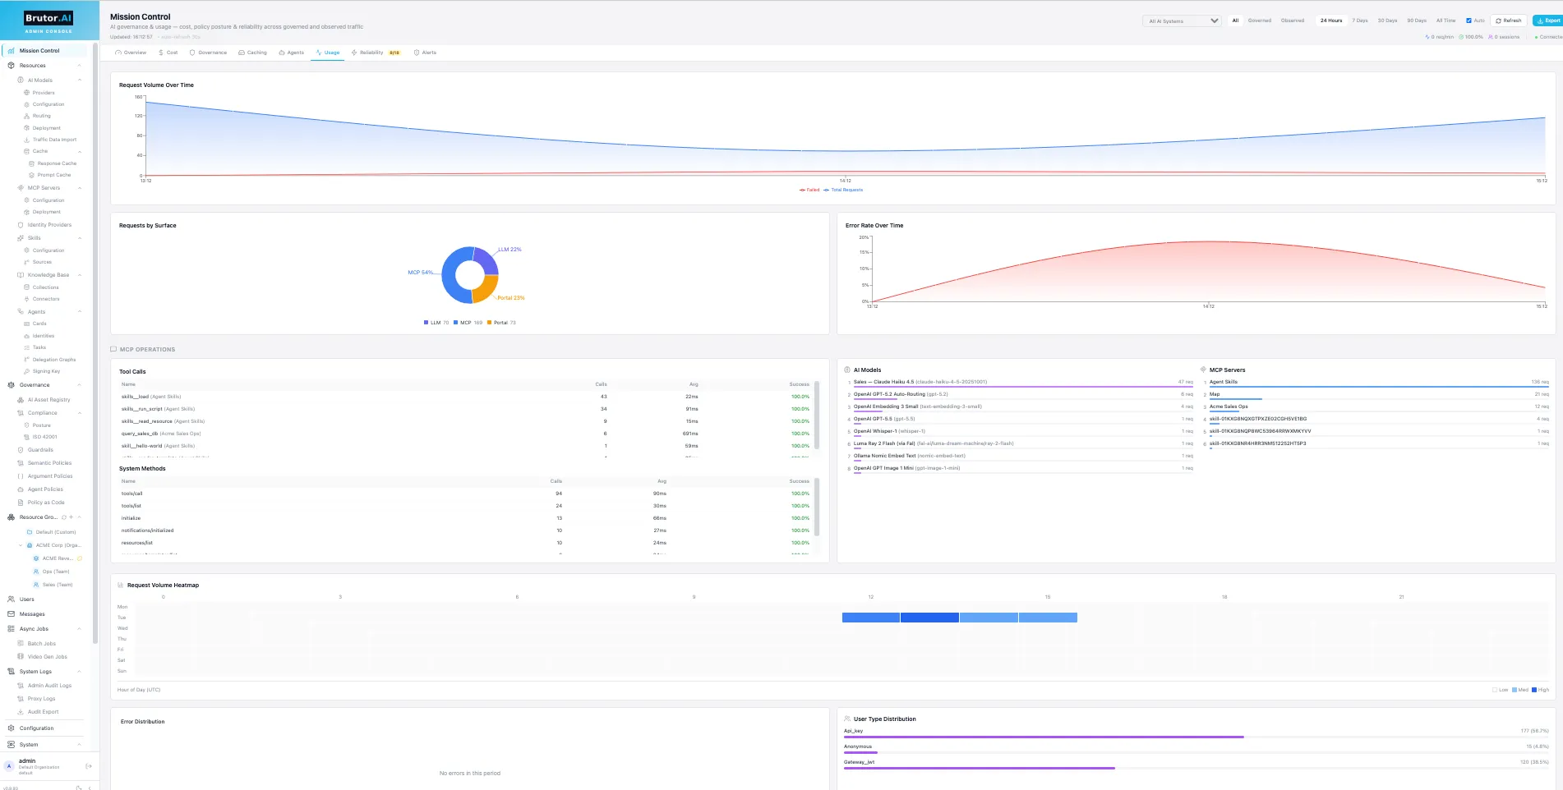Open Guardrails shield icon
The image size is (1563, 790).
[21, 450]
